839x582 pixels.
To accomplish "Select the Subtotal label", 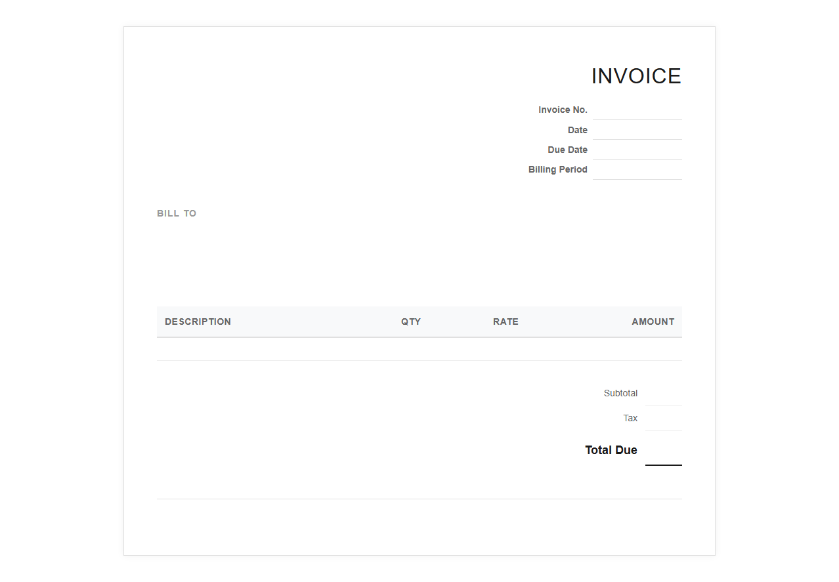I will (620, 393).
